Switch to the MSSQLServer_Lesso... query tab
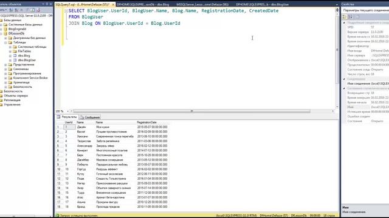Viewport: 389px width, 218px height. 202,4
